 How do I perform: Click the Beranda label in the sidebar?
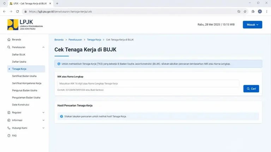[x=17, y=40]
